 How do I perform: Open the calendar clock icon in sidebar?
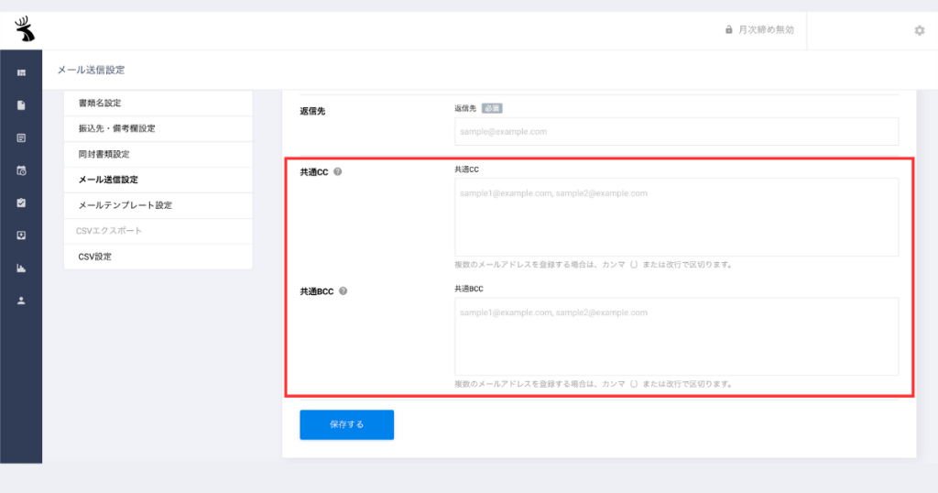(x=21, y=170)
